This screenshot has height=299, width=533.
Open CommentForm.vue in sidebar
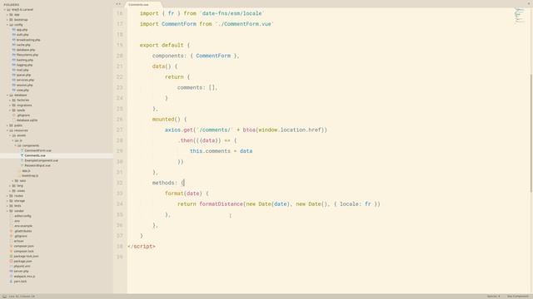[37, 150]
